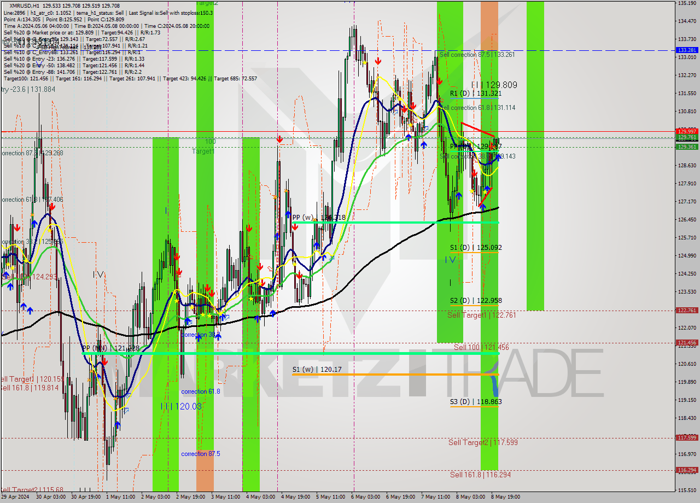Click the 117.599 price tag on axis

(687, 437)
